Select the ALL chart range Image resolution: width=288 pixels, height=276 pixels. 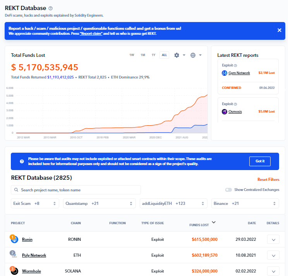[164, 55]
